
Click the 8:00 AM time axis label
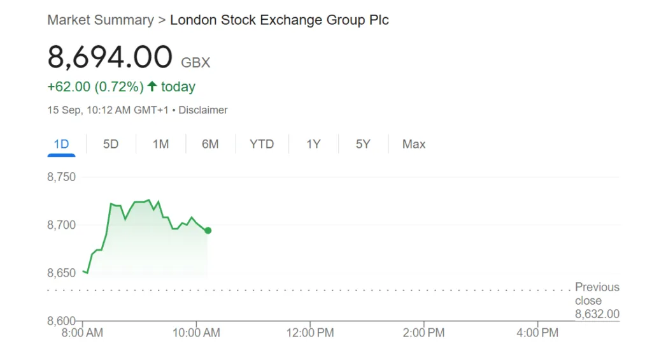pos(82,333)
